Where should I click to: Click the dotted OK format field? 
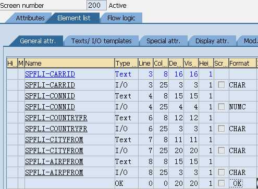tap(236, 183)
